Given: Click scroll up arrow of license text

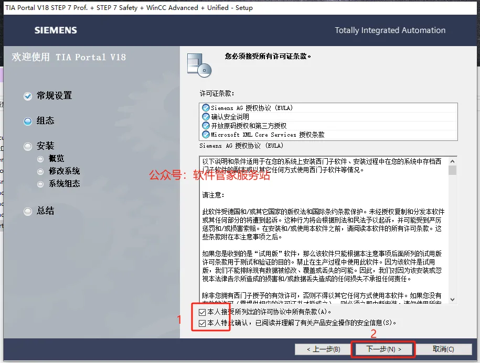Looking at the screenshot, I should pos(452,161).
